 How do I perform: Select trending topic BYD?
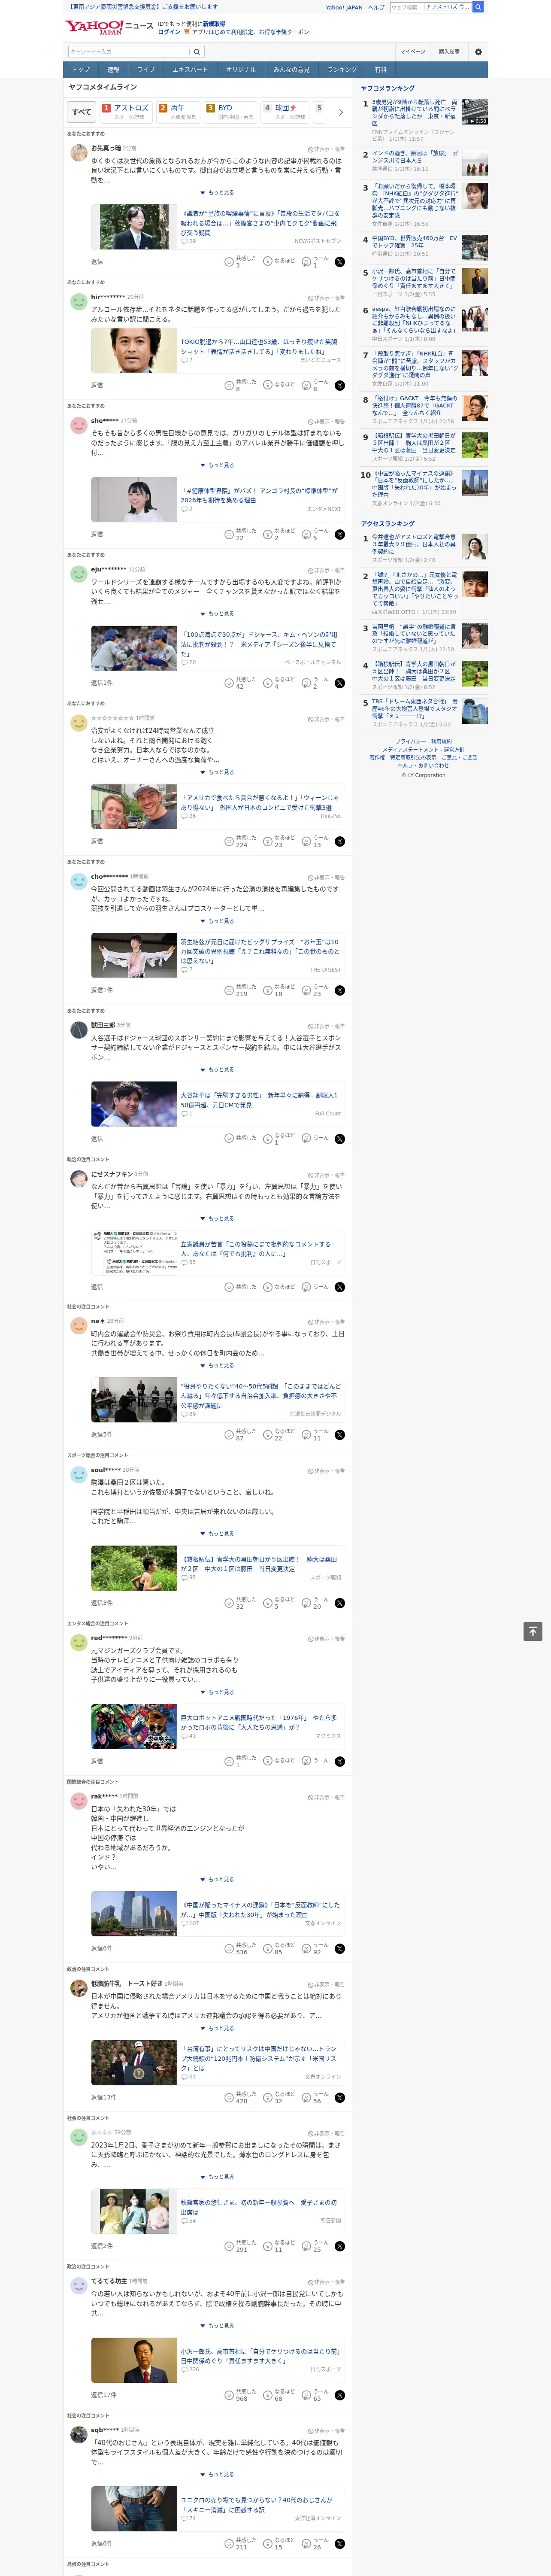(230, 112)
